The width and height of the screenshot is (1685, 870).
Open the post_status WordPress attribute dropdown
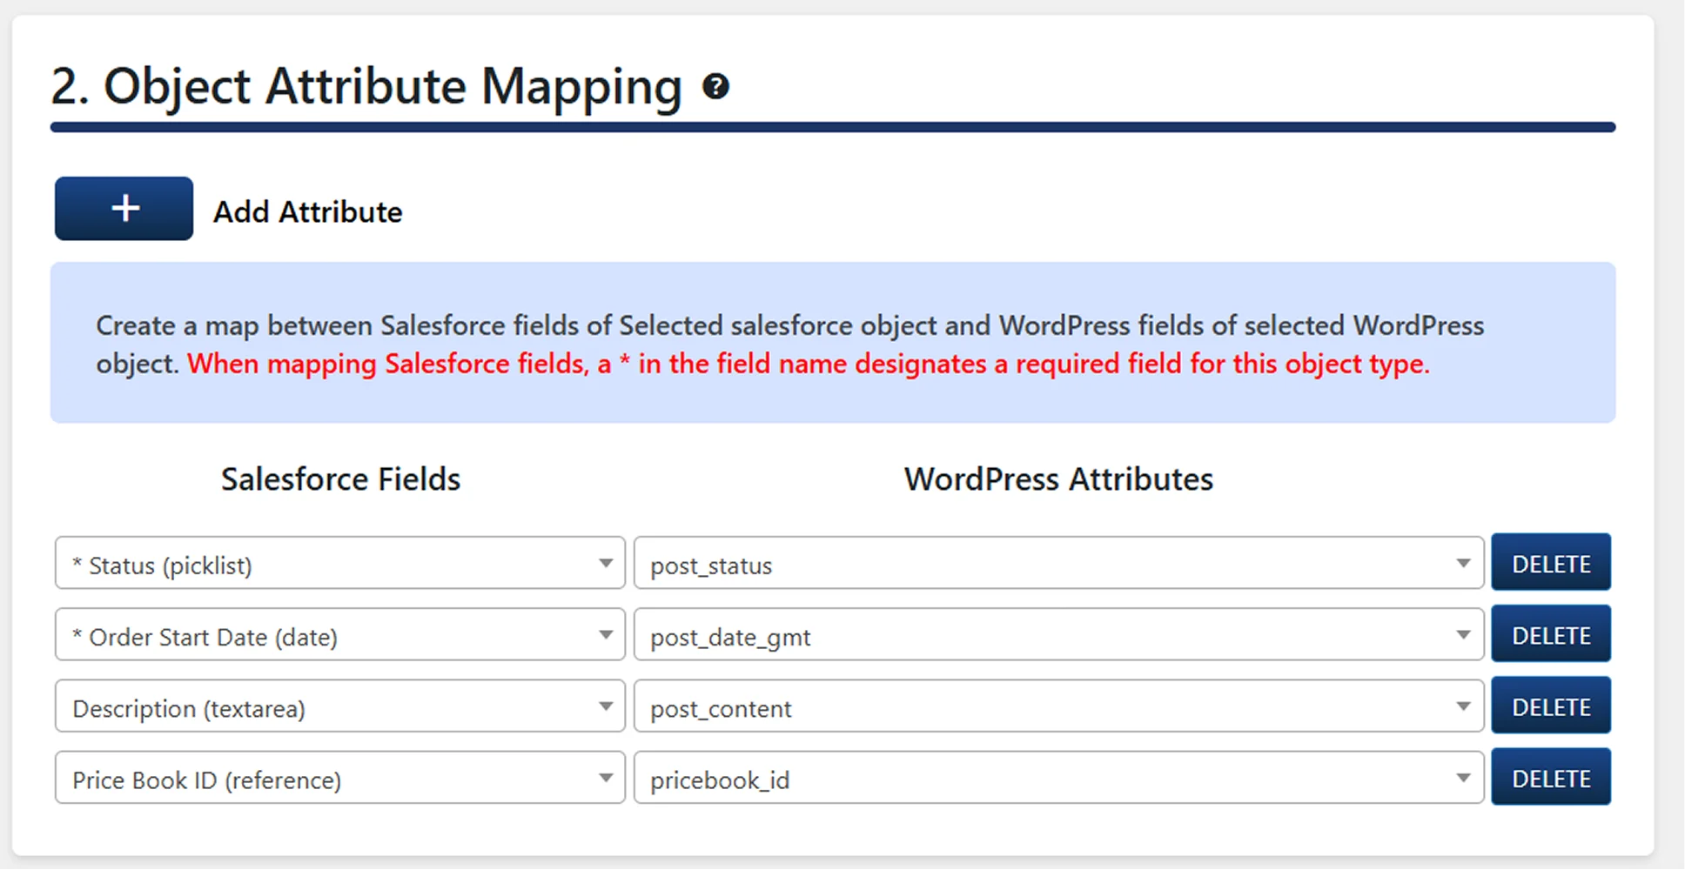(x=1058, y=564)
